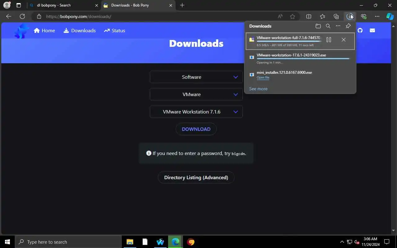Open Browser essentials heart icon
Viewport: 397px width, 248px height.
364,16
